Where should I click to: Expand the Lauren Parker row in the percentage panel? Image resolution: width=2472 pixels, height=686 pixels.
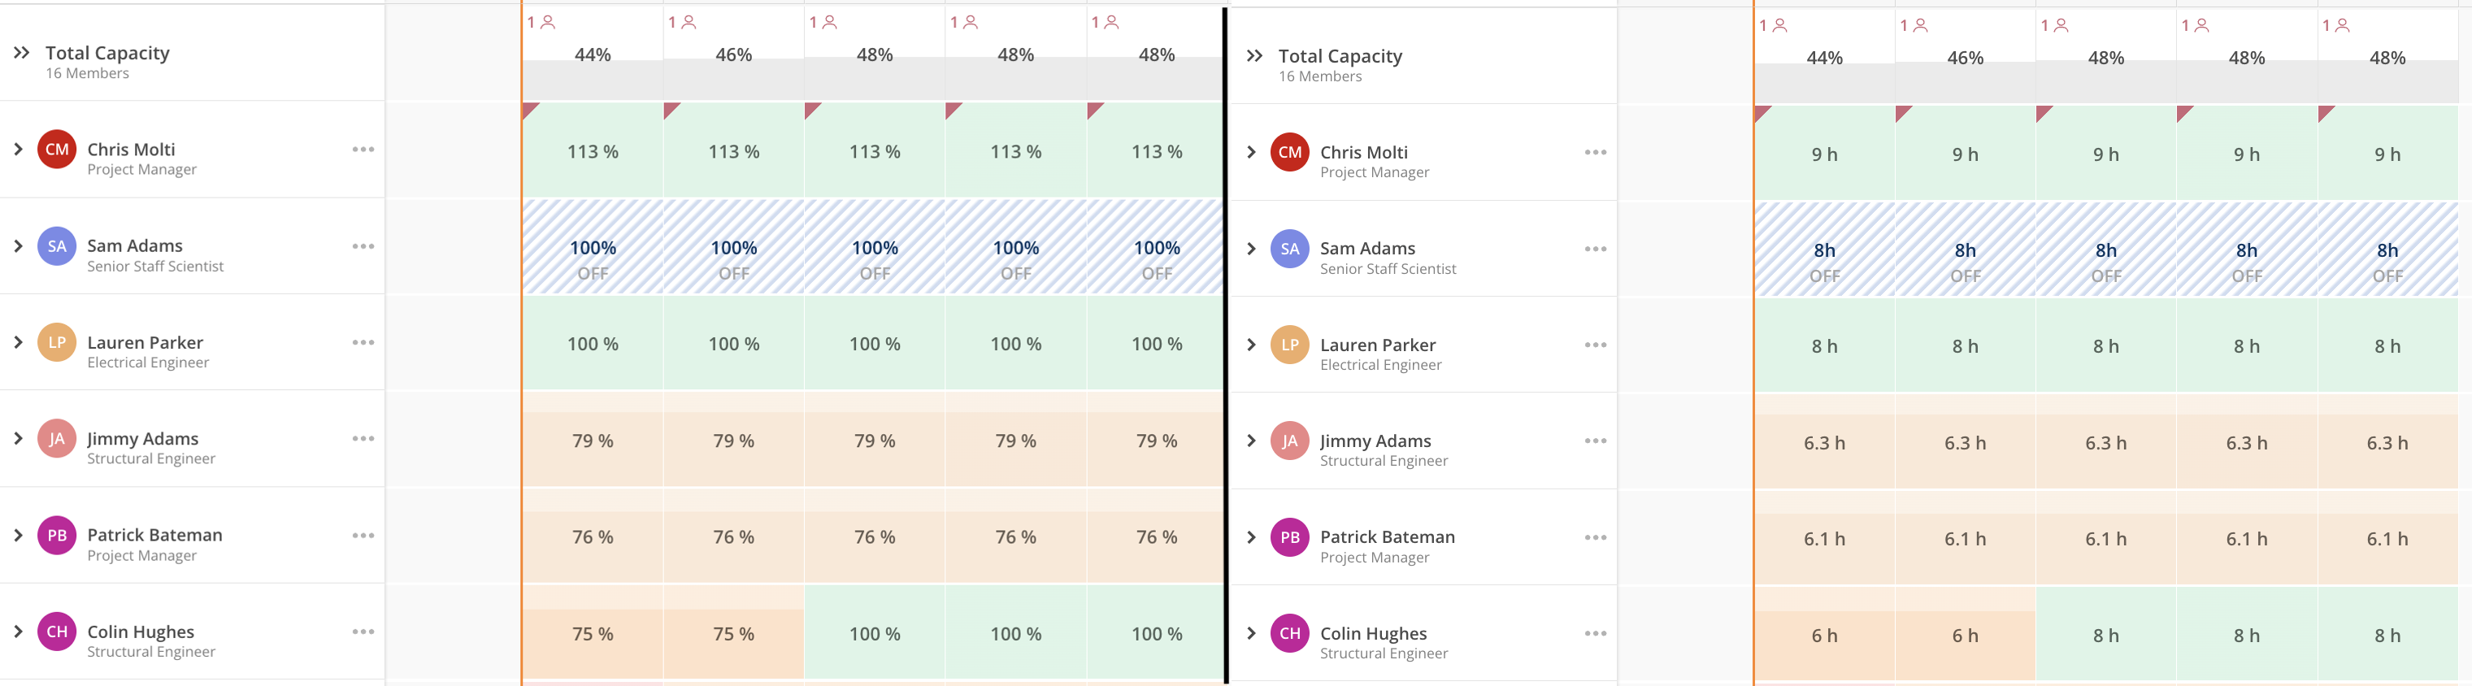pyautogui.click(x=18, y=342)
